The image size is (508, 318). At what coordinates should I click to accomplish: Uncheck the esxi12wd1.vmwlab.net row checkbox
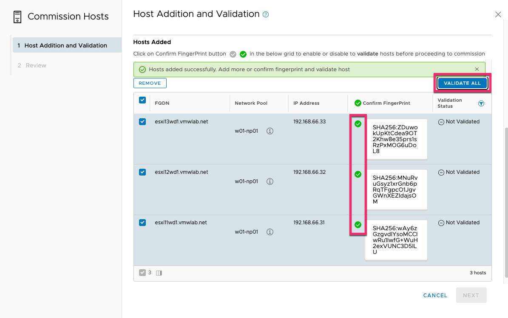tap(142, 172)
